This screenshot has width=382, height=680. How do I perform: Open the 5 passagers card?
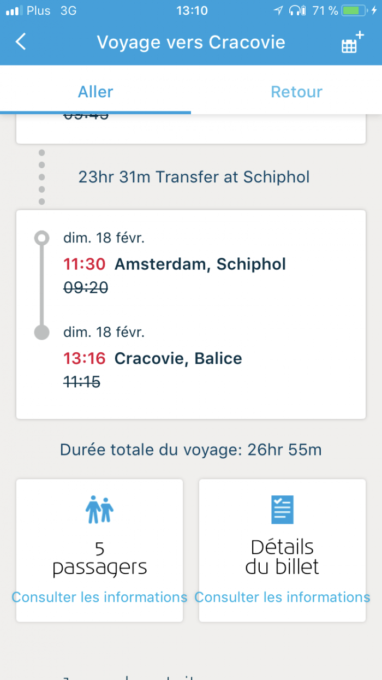pos(99,551)
